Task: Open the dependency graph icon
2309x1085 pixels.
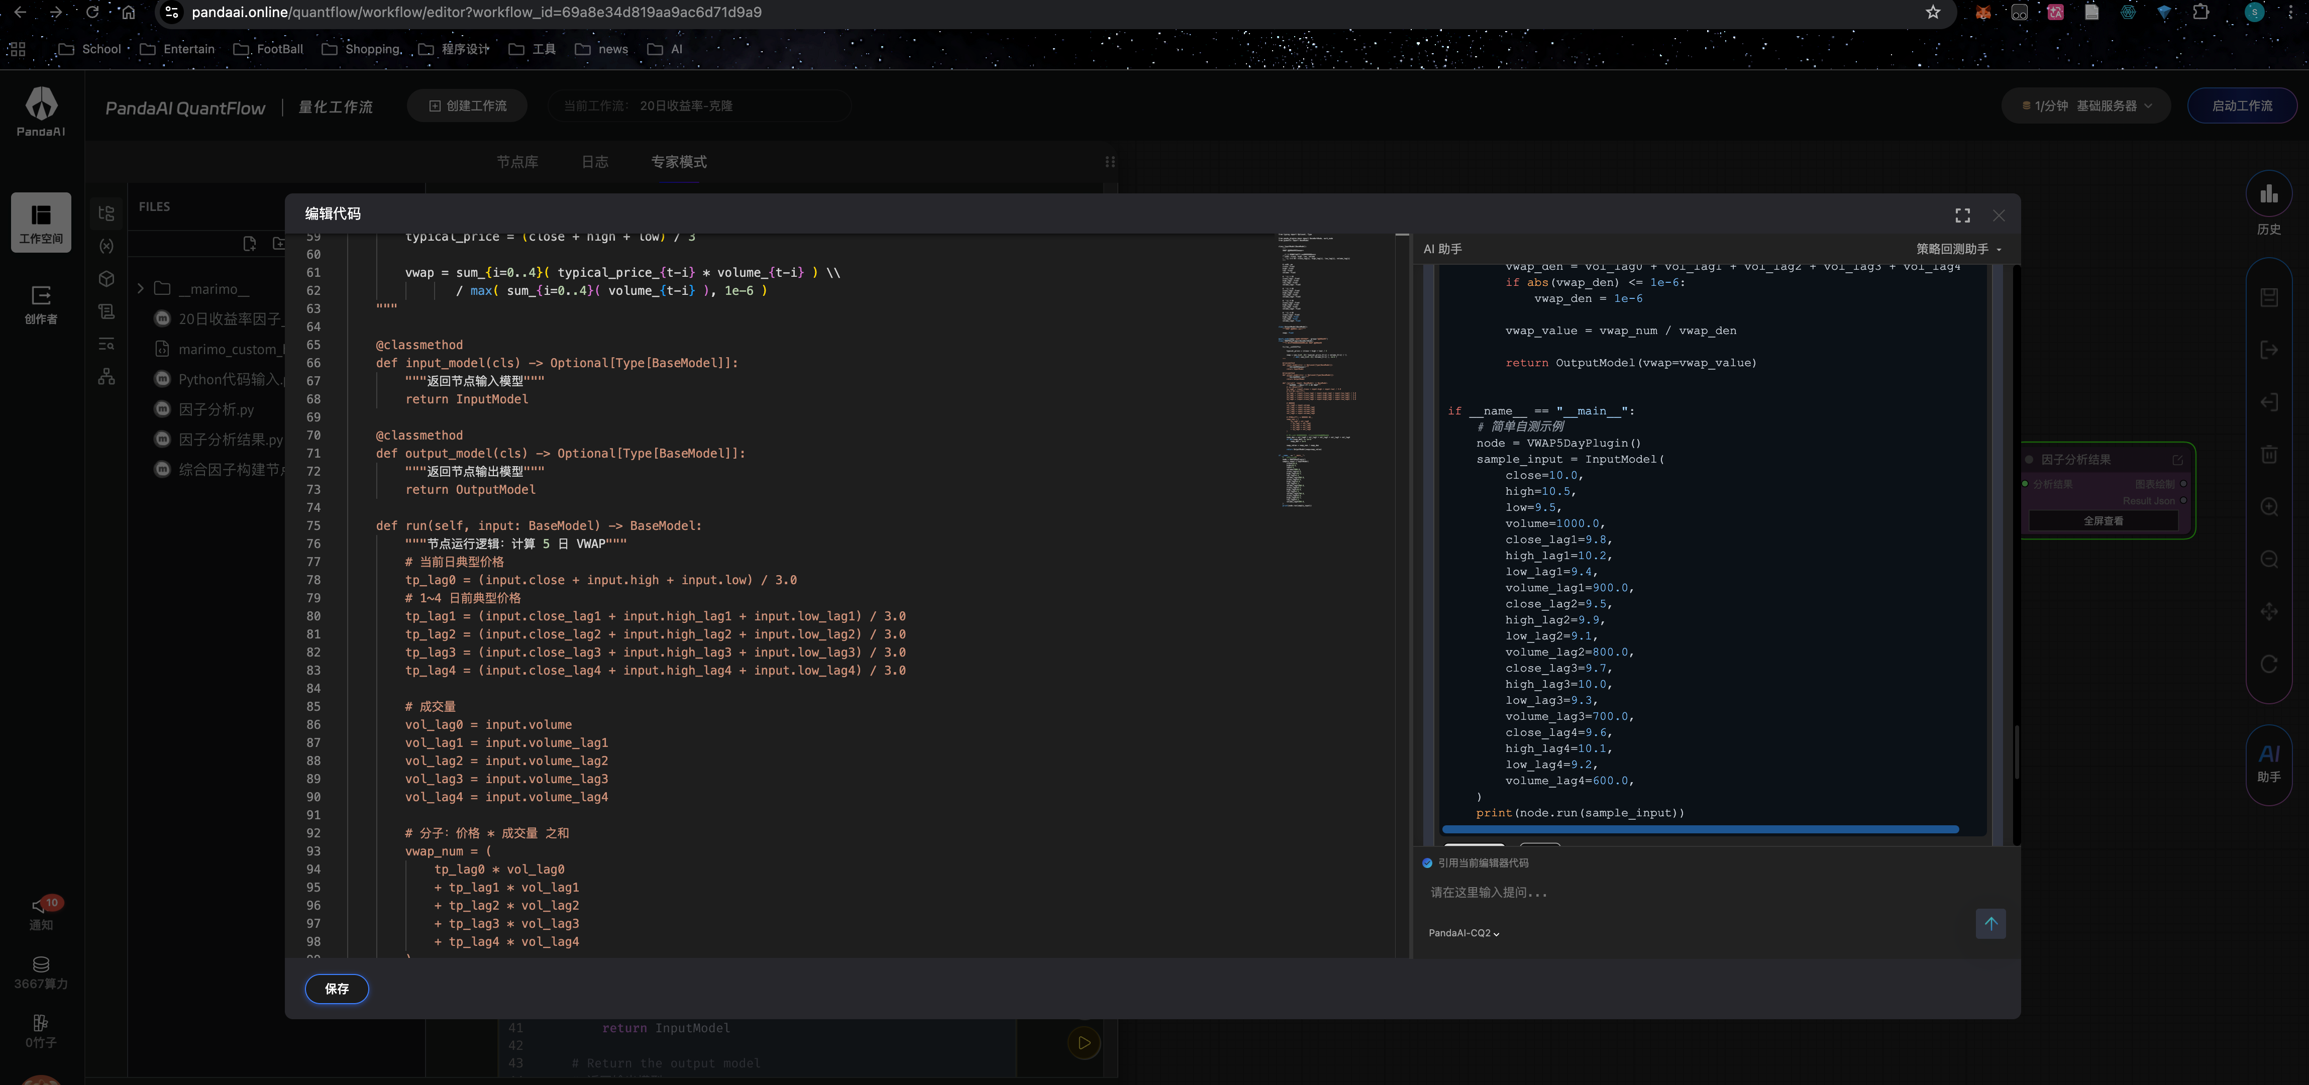Action: click(x=107, y=376)
